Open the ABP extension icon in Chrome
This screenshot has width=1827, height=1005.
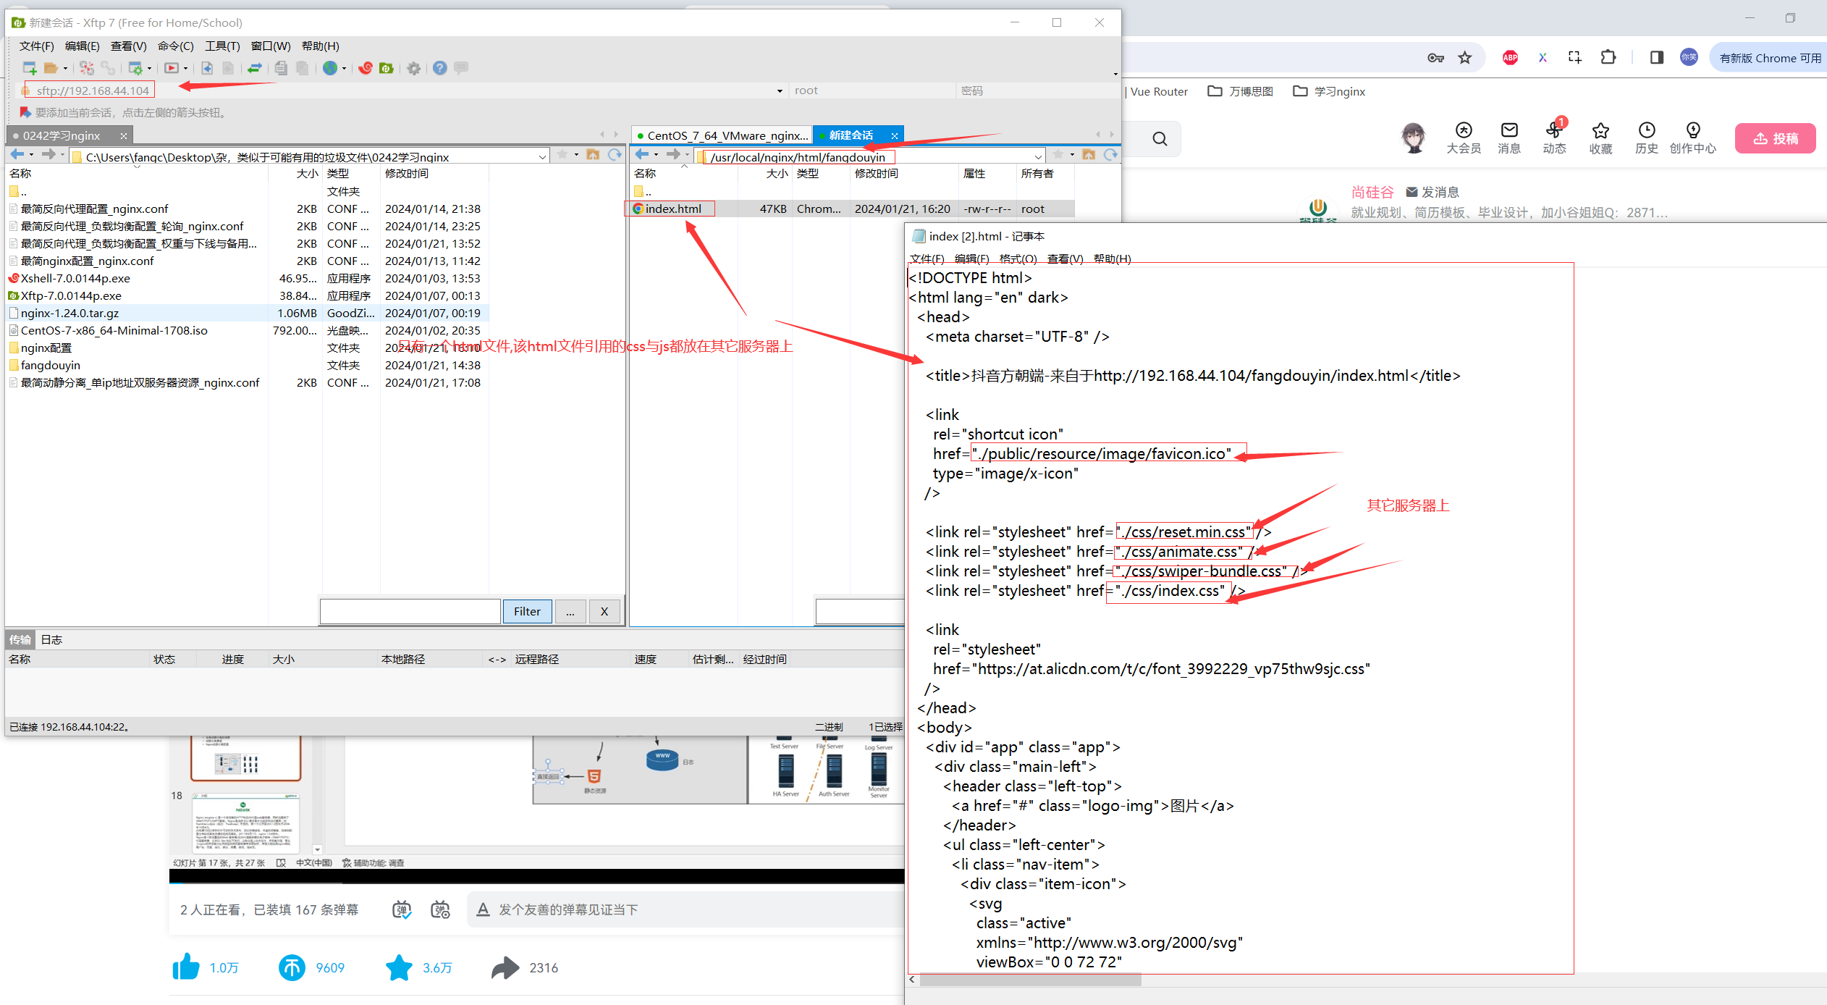(1510, 58)
